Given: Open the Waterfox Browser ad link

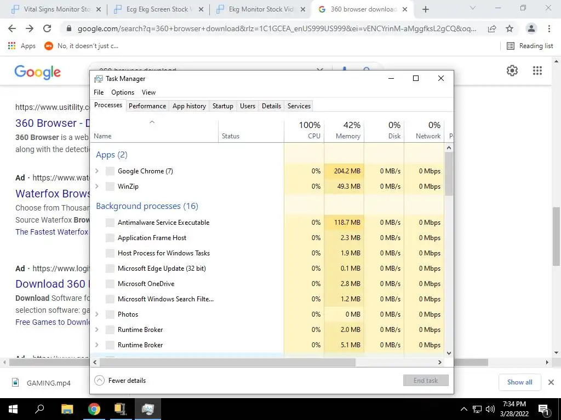Looking at the screenshot, I should point(53,194).
